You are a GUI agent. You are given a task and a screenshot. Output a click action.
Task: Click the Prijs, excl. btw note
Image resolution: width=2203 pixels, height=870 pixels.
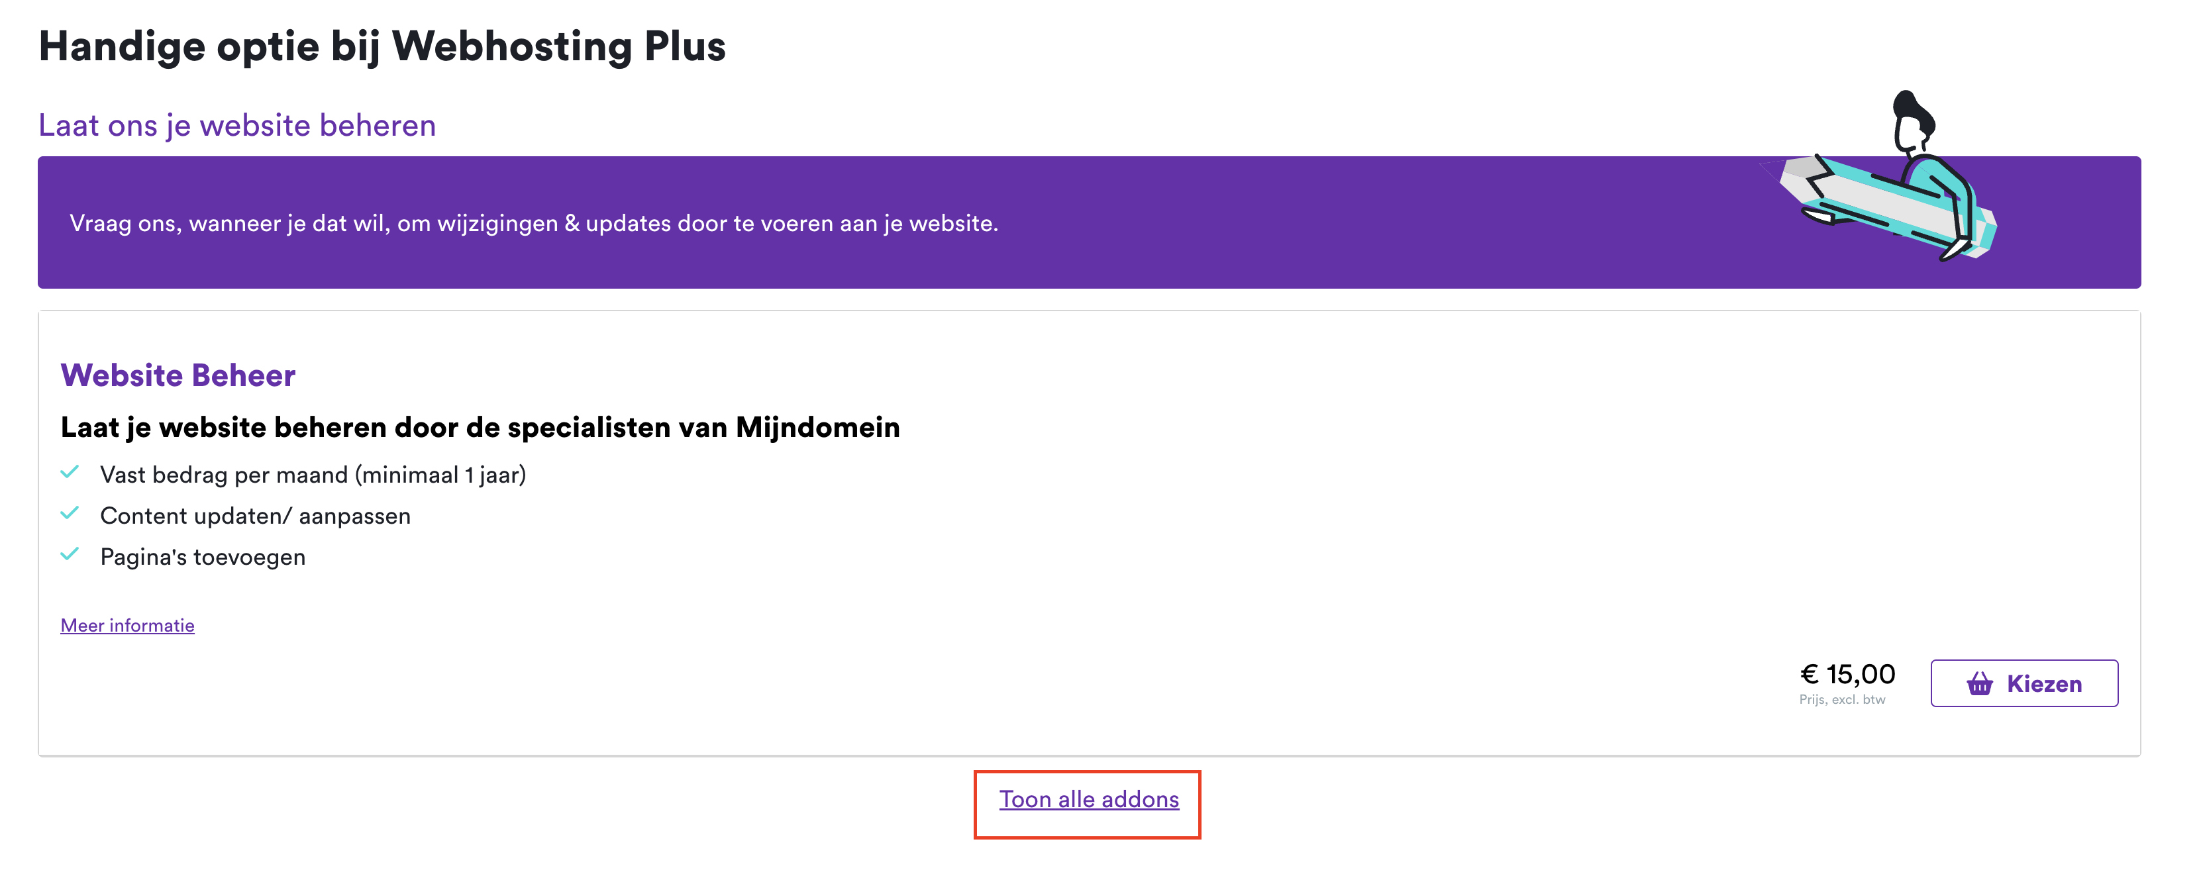1842,699
